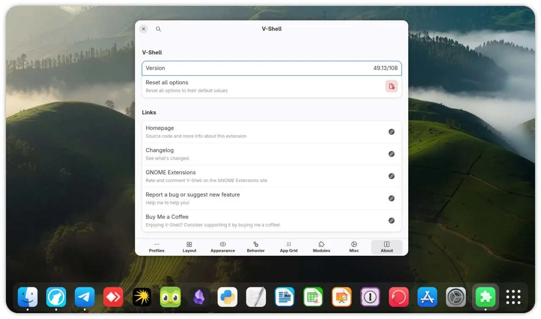
Task: Open the App Grid tab
Action: [289, 247]
